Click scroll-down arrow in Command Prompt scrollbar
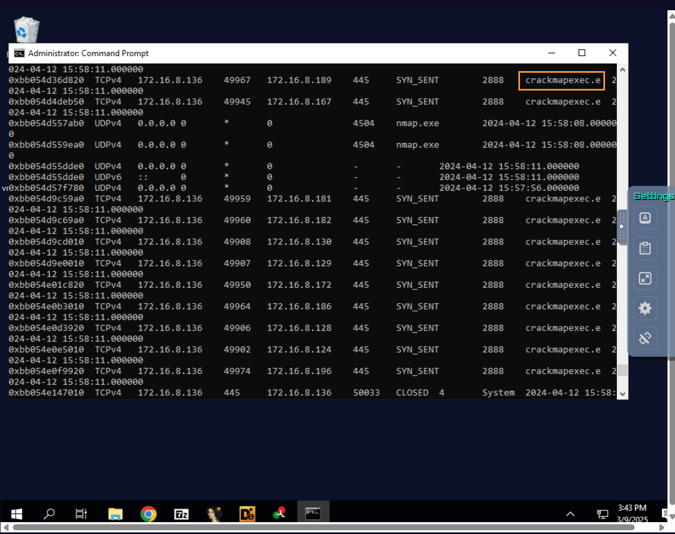The width and height of the screenshot is (675, 534). tap(623, 394)
